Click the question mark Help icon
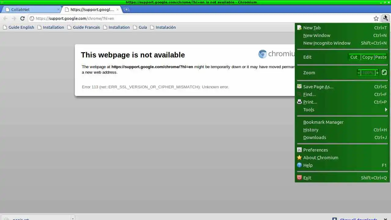This screenshot has width=391, height=220. point(299,165)
